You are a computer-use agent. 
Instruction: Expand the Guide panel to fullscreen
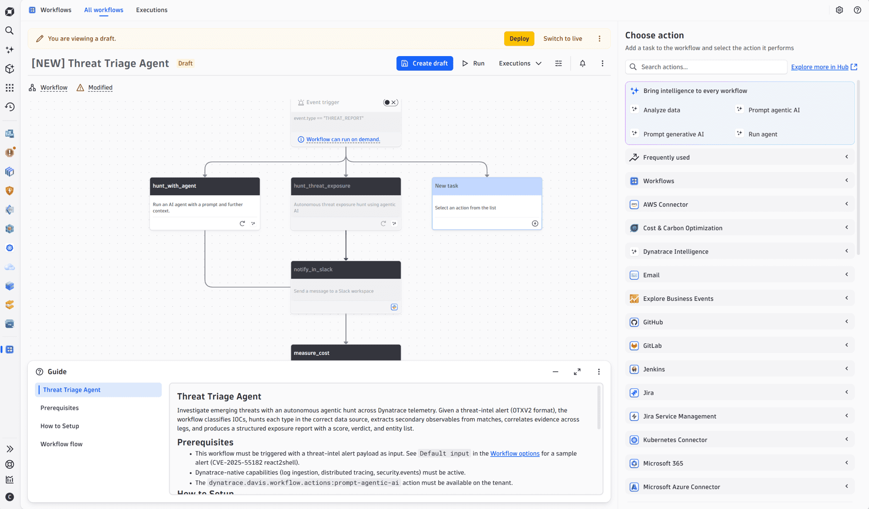[577, 372]
